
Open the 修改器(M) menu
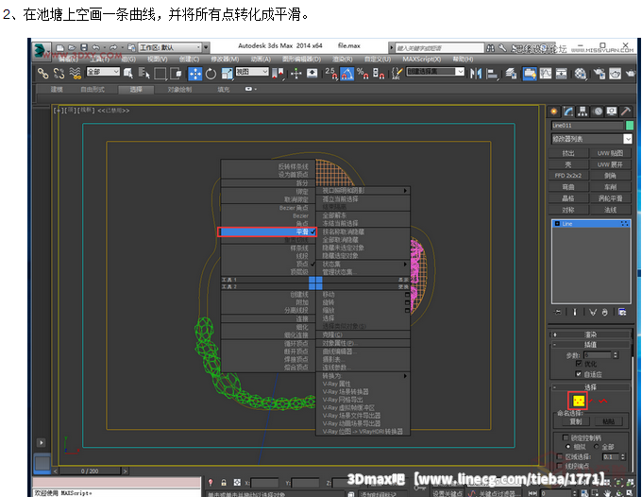226,59
